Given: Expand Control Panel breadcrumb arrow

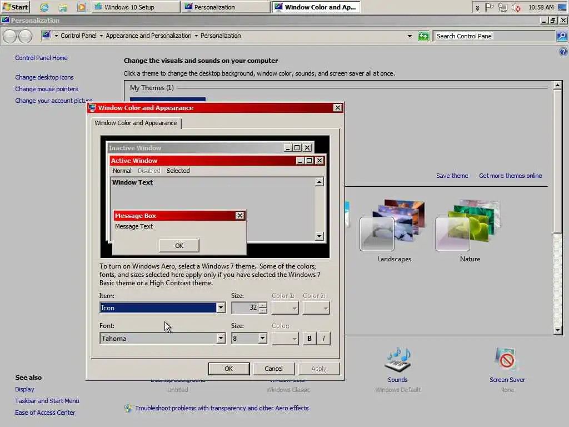Looking at the screenshot, I should pyautogui.click(x=101, y=36).
